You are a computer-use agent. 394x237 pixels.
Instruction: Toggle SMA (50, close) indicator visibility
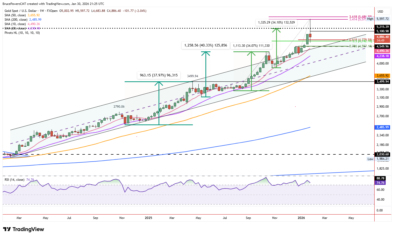(15, 15)
